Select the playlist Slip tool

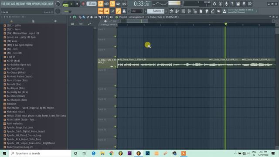click(95, 17)
